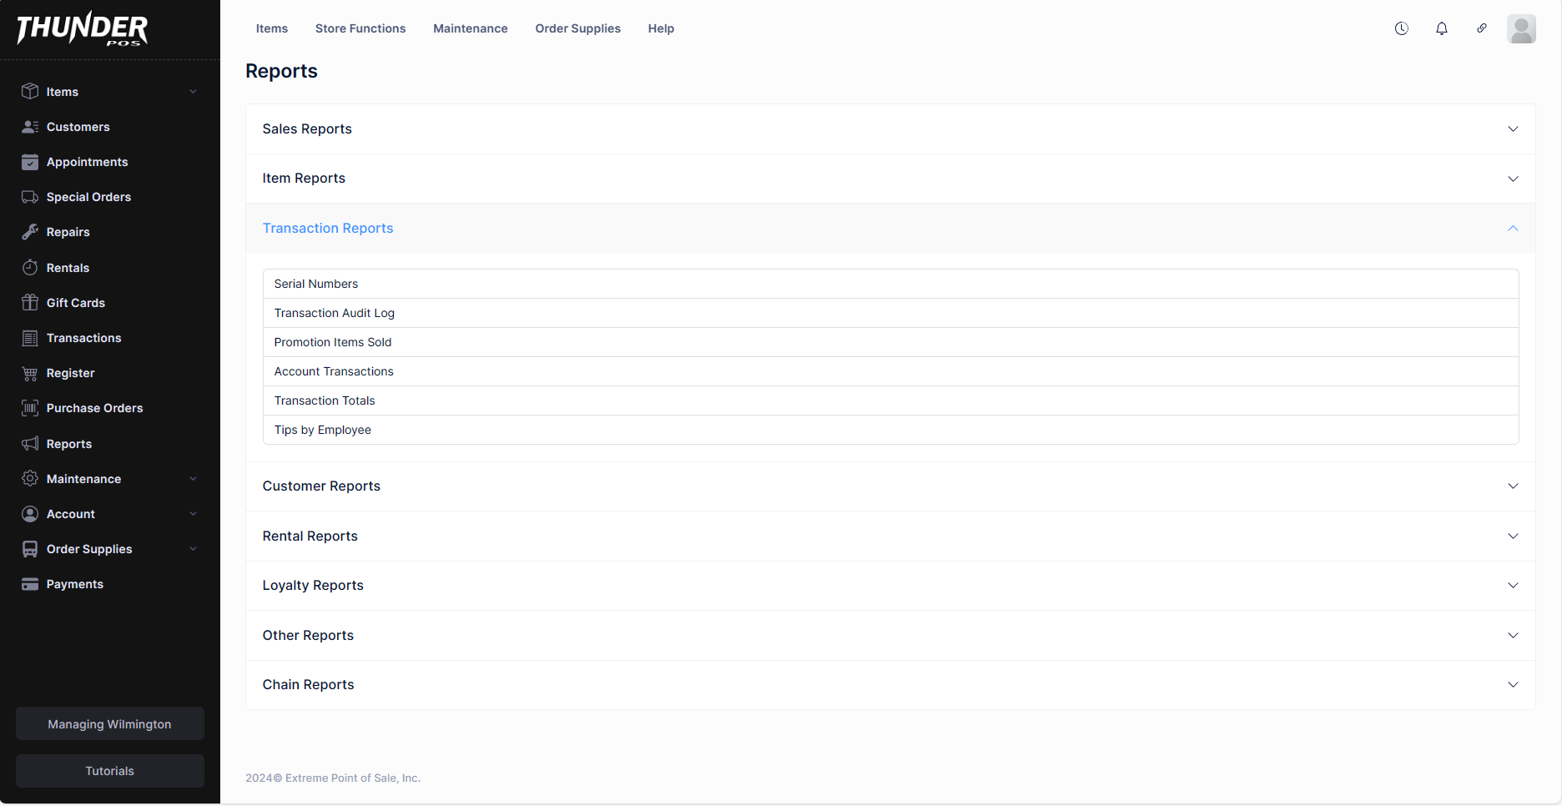Image resolution: width=1562 pixels, height=806 pixels.
Task: Open Store Functions top menu
Action: 360,28
